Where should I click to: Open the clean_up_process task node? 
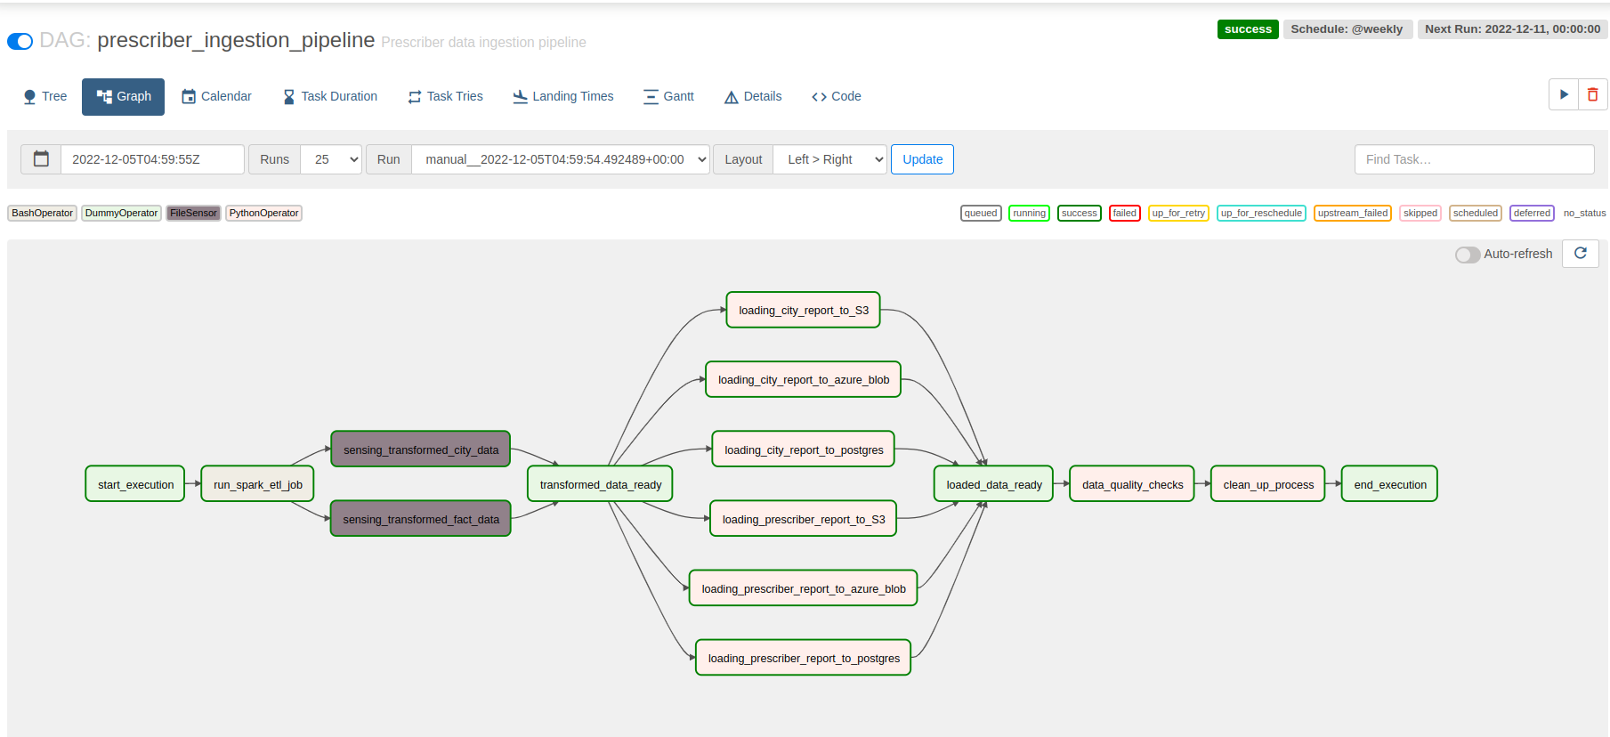pyautogui.click(x=1268, y=484)
